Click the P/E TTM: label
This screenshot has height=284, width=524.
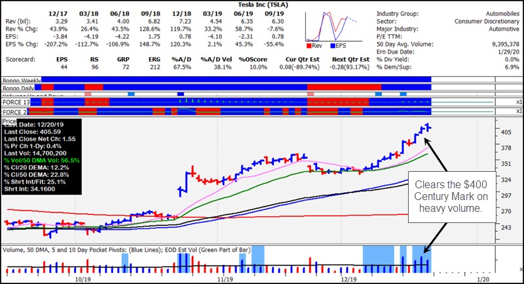coord(389,37)
